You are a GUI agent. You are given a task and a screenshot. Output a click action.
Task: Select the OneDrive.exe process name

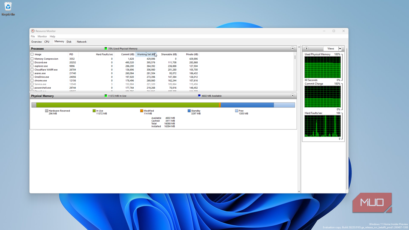(x=42, y=77)
